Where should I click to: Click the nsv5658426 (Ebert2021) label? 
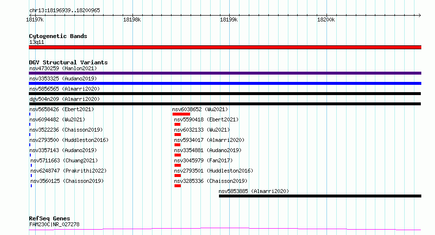pos(62,109)
